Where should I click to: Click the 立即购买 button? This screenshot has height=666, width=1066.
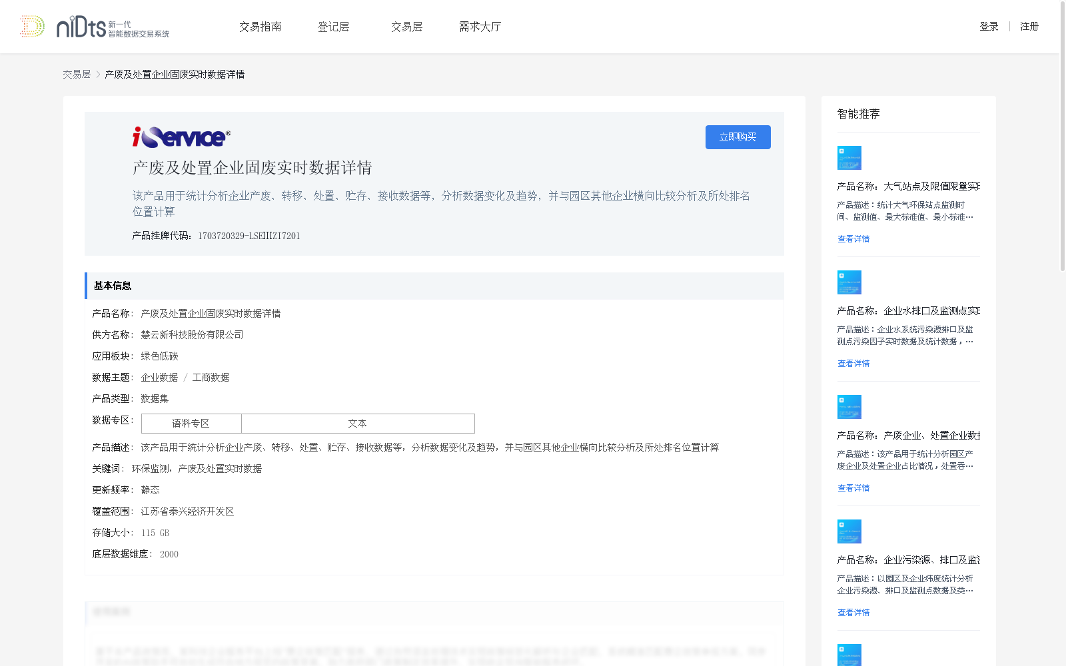click(x=738, y=137)
